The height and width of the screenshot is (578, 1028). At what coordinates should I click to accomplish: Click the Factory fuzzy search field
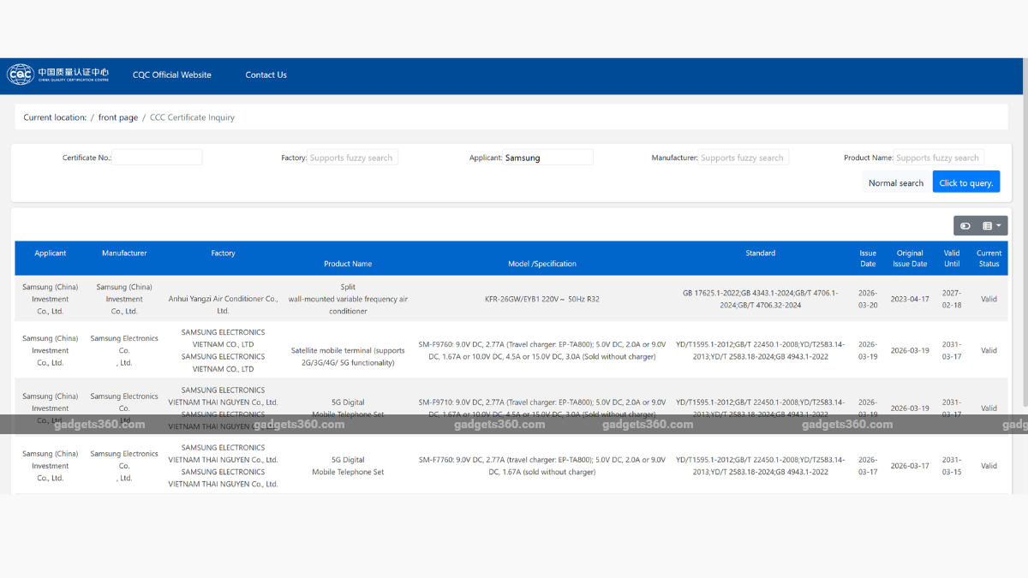(x=352, y=158)
